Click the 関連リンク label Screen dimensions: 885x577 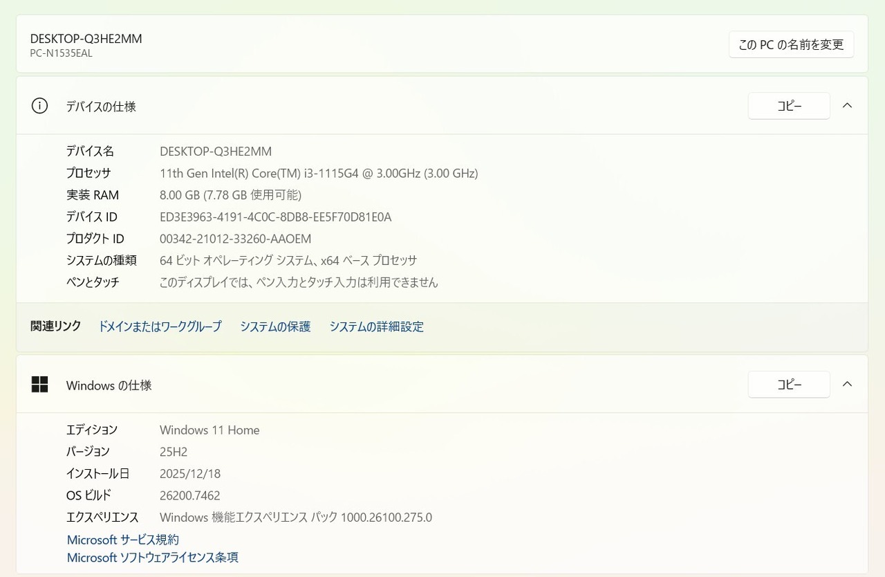55,326
